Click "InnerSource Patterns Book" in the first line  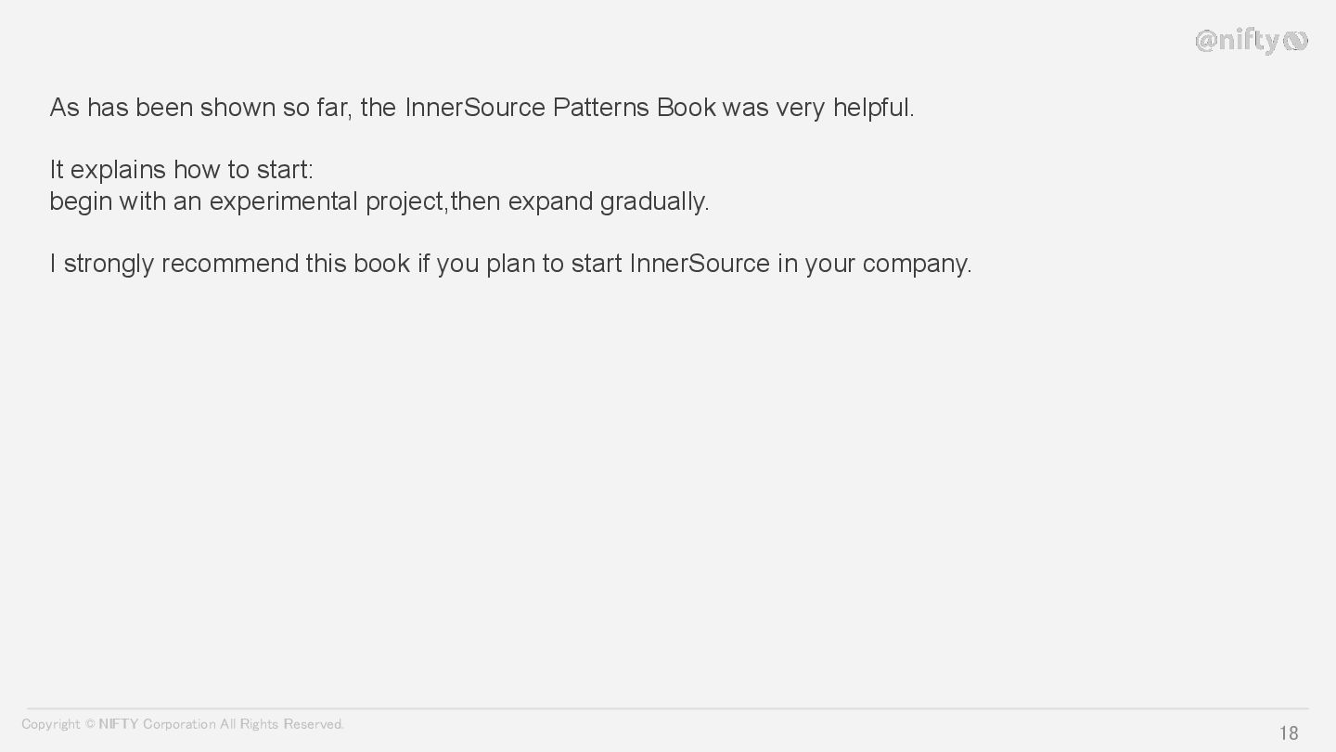(560, 108)
